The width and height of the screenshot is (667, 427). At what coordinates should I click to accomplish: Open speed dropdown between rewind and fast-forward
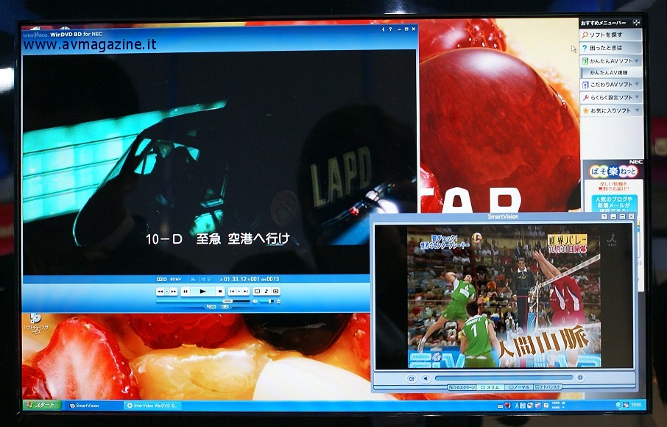pos(166,292)
